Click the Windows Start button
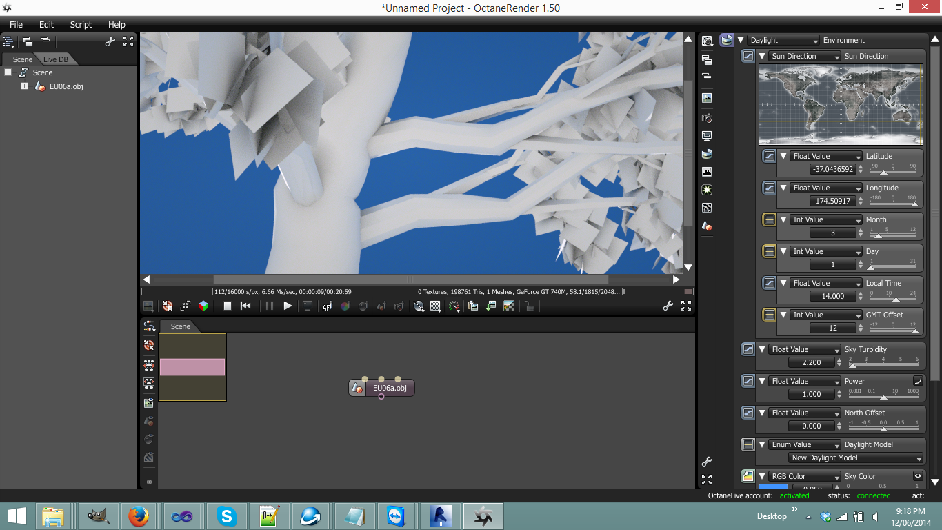The height and width of the screenshot is (530, 942). [x=17, y=516]
